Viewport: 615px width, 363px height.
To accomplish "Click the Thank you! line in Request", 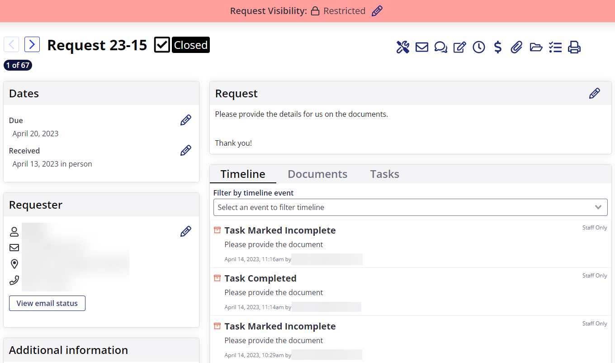I will coord(233,143).
